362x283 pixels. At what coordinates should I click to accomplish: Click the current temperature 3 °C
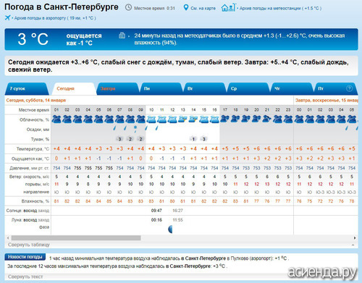33,39
